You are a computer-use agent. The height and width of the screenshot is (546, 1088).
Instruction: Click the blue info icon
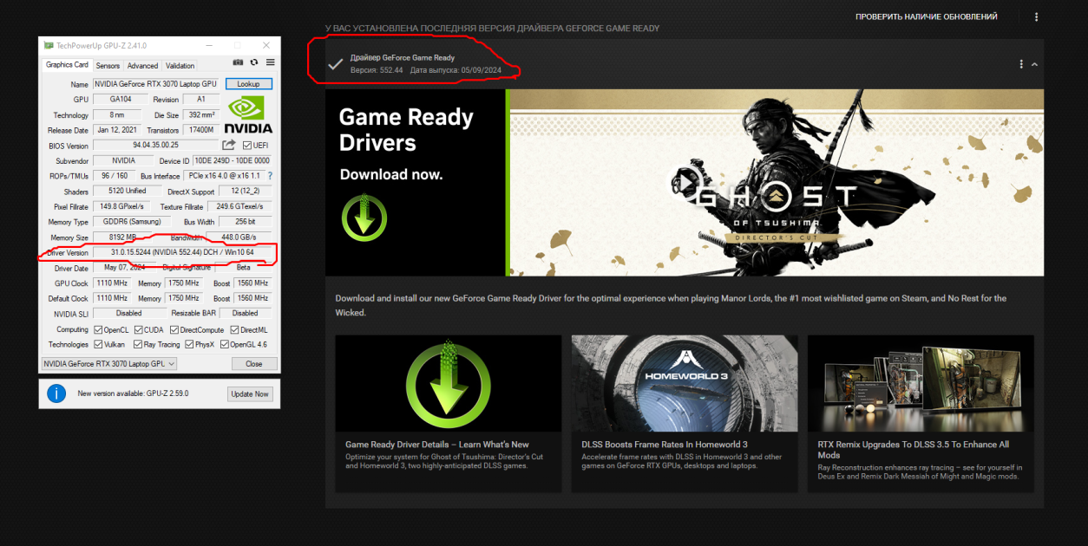(56, 393)
